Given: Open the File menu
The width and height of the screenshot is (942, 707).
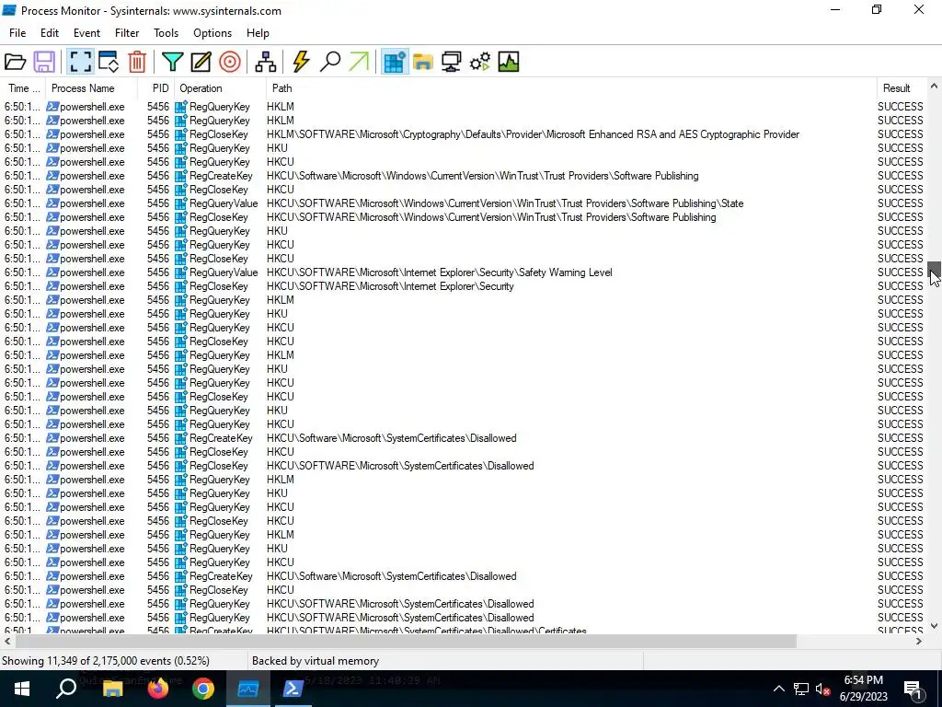Looking at the screenshot, I should (x=17, y=33).
